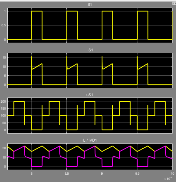Click the magenta iVD1 waveform trace

[72, 166]
